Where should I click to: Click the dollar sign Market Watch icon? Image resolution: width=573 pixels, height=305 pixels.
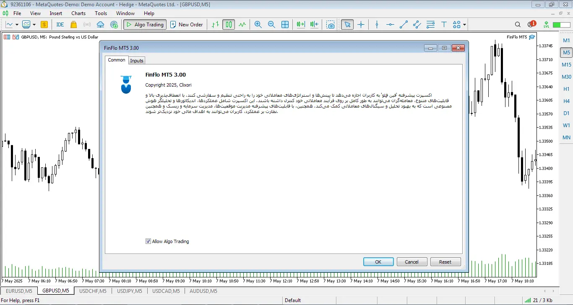tap(44, 25)
